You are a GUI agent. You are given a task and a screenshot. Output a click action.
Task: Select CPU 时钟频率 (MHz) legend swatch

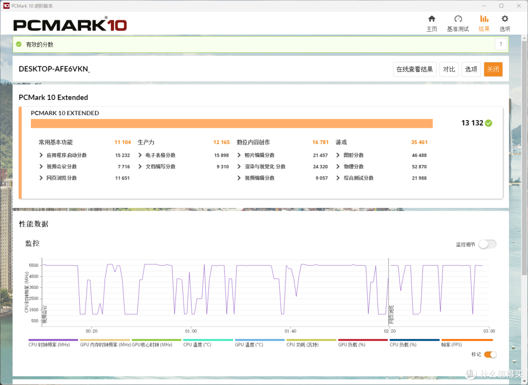point(53,340)
